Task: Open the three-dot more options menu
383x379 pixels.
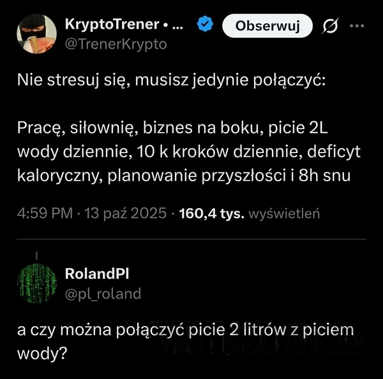Action: coord(358,26)
